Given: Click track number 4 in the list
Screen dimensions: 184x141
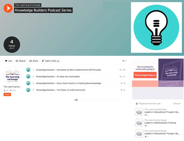Looking at the screenshot, I should (33, 90).
